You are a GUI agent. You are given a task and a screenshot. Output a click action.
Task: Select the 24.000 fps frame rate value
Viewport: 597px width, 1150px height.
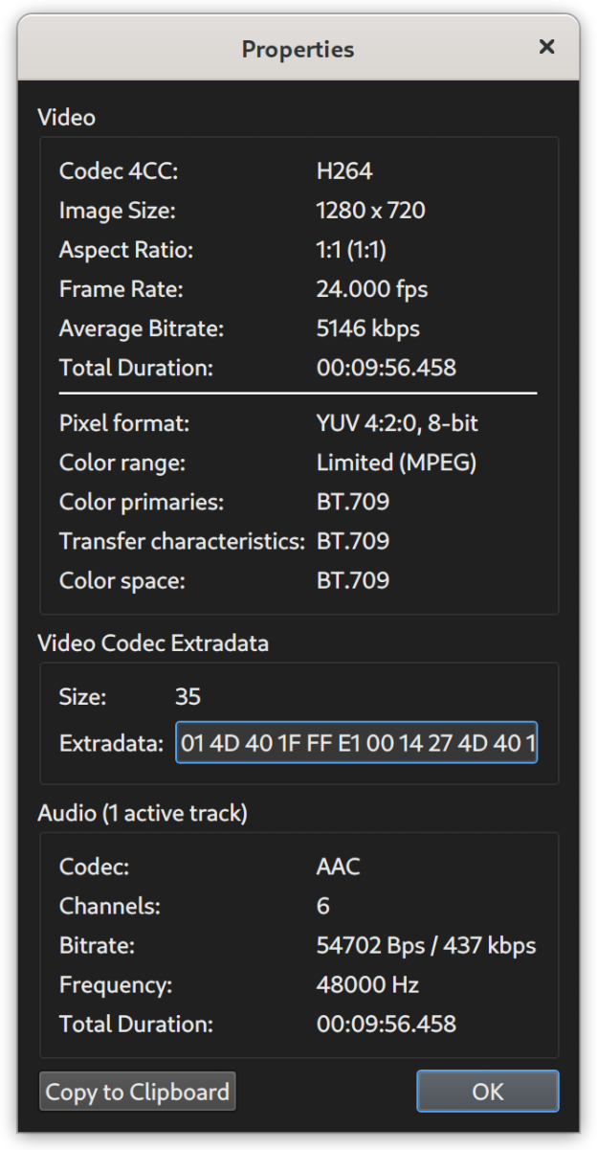click(371, 289)
